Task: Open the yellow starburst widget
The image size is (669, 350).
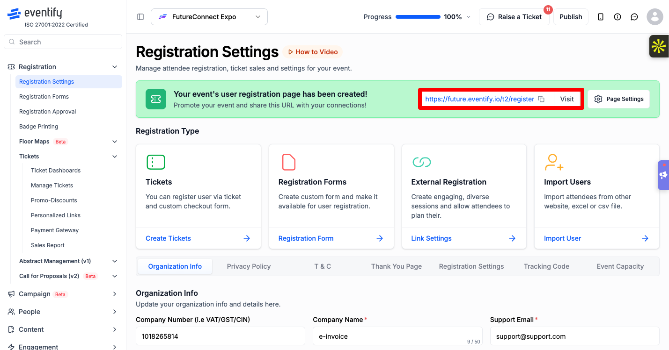Action: click(659, 46)
